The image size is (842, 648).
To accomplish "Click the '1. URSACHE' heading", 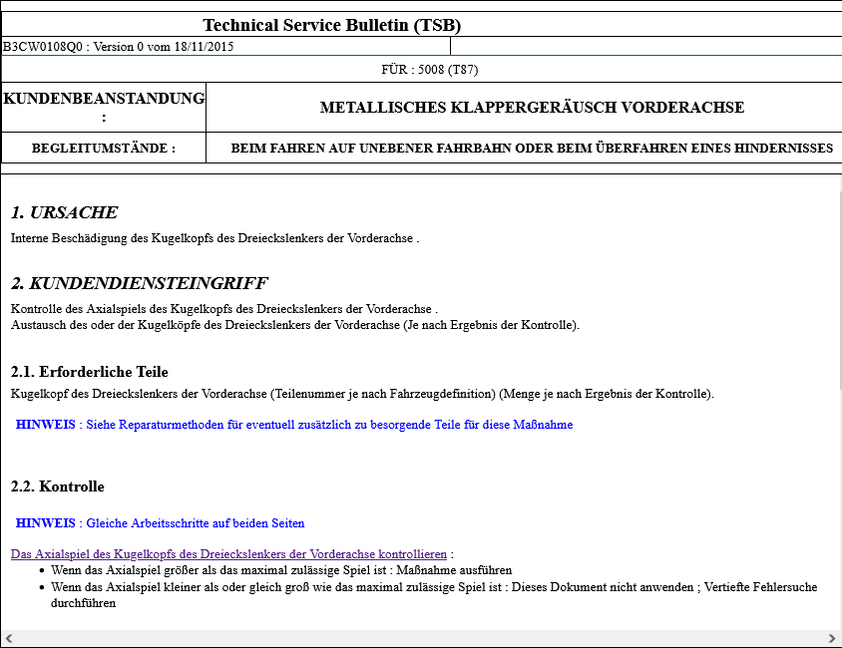I will [64, 212].
